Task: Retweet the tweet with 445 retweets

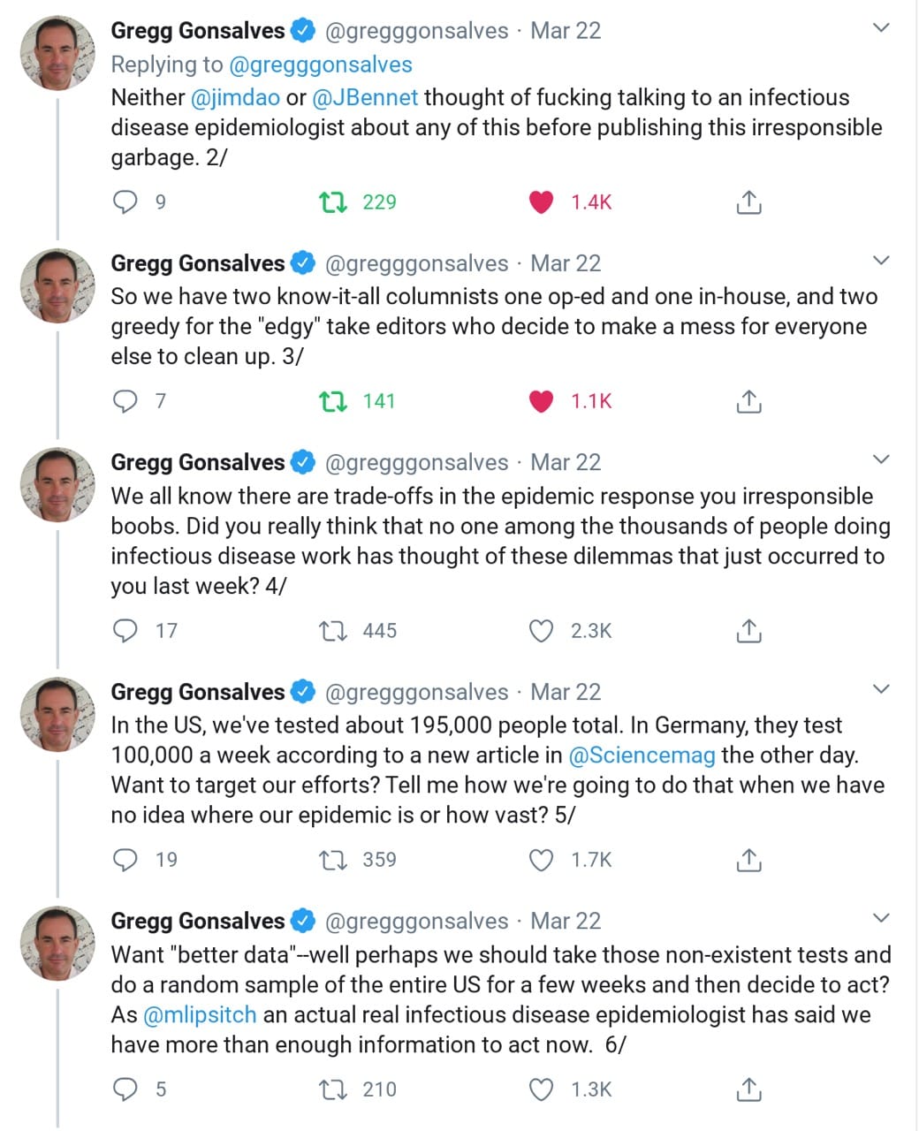Action: coord(332,631)
